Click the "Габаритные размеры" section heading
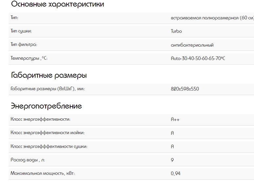The image size is (254, 182). point(49,76)
